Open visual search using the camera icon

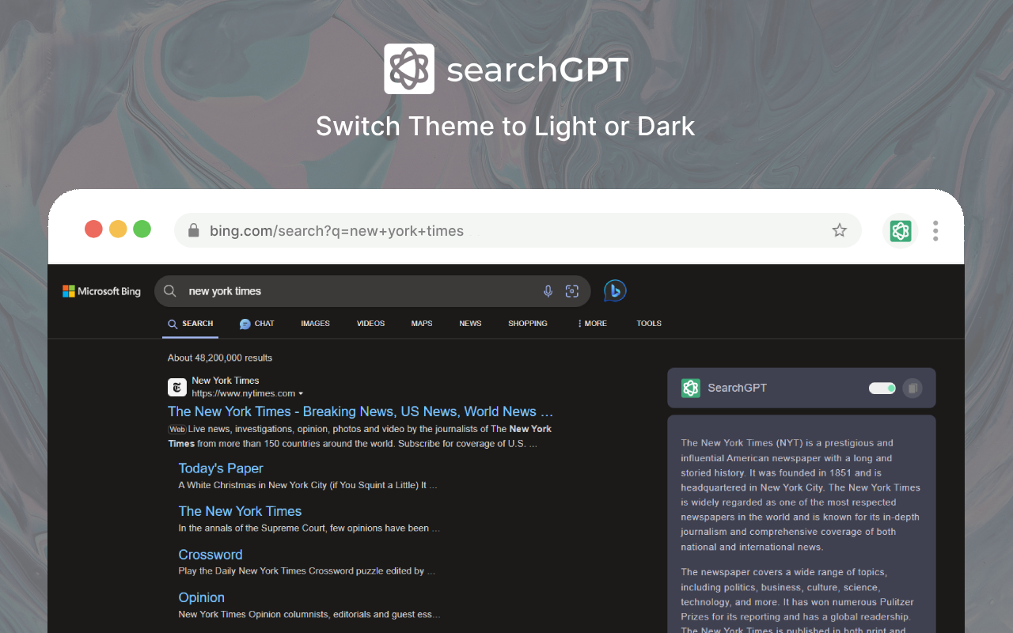click(x=572, y=290)
